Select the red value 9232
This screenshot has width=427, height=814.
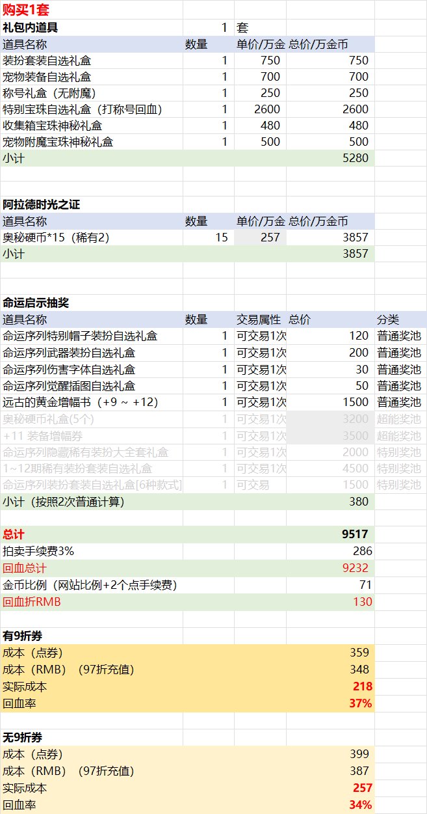[356, 567]
